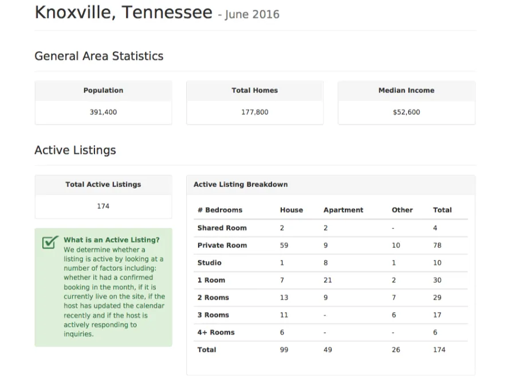Select the Total Homes card

point(255,103)
